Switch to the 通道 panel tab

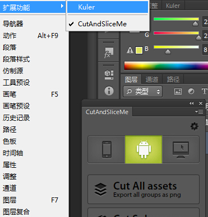(x=152, y=79)
